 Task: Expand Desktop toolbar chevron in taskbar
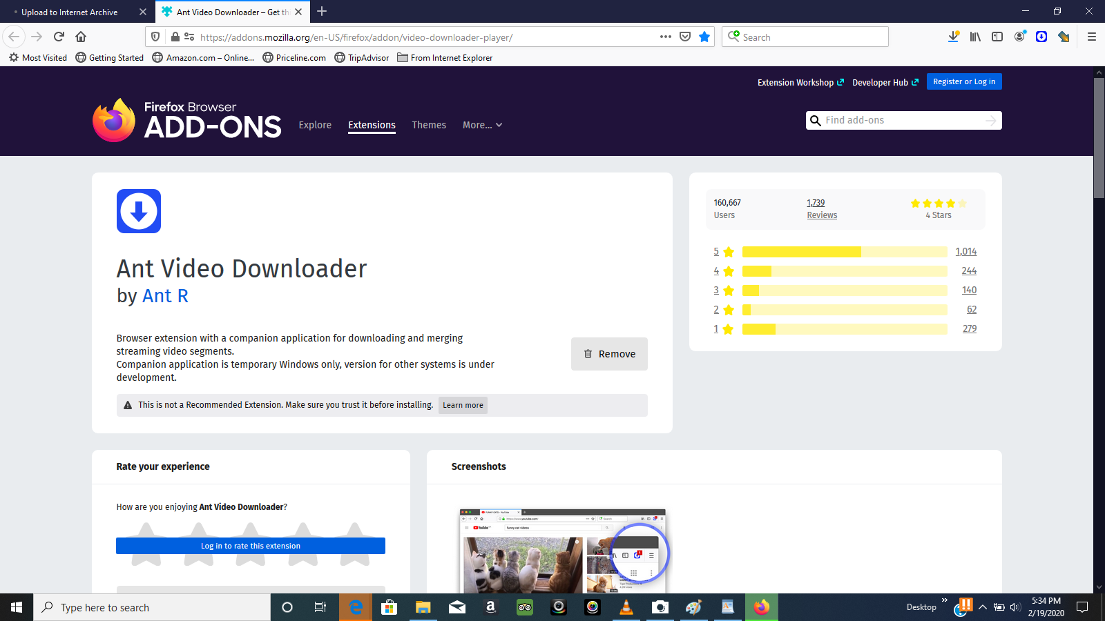[x=944, y=600]
